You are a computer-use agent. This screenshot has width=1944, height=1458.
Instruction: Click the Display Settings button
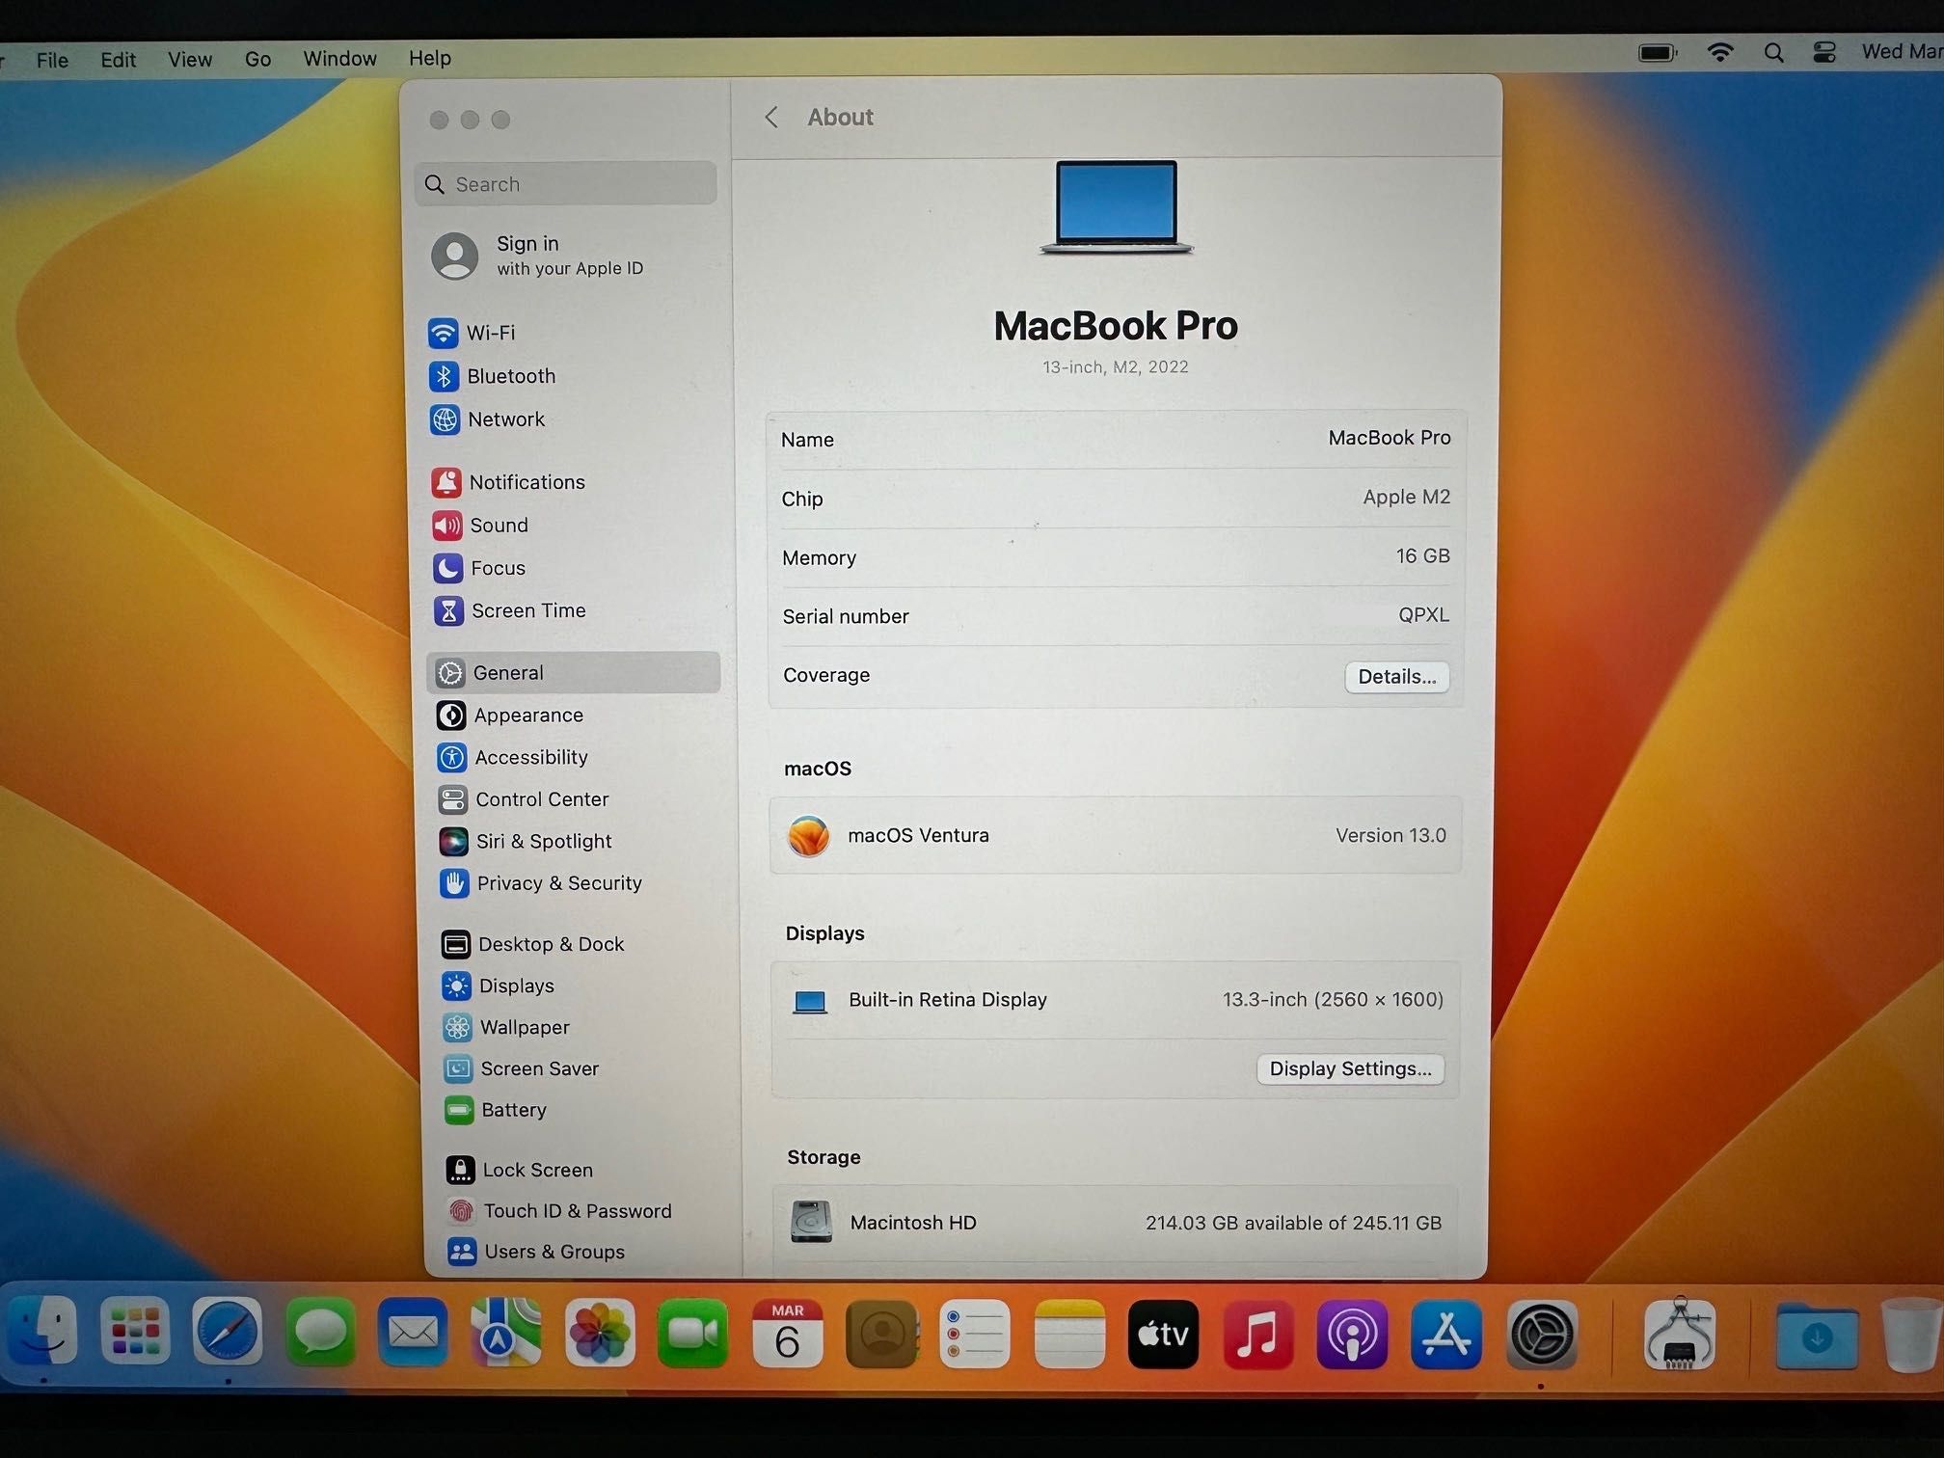[1350, 1068]
